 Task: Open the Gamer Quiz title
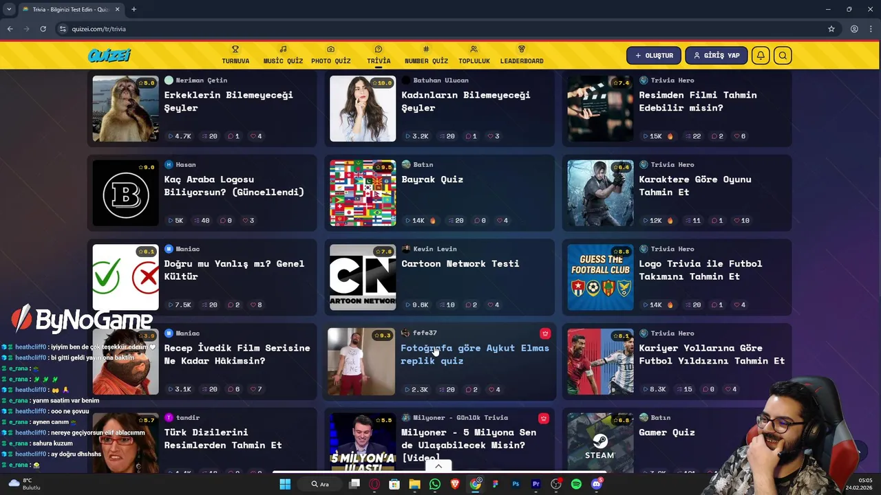[x=667, y=432]
